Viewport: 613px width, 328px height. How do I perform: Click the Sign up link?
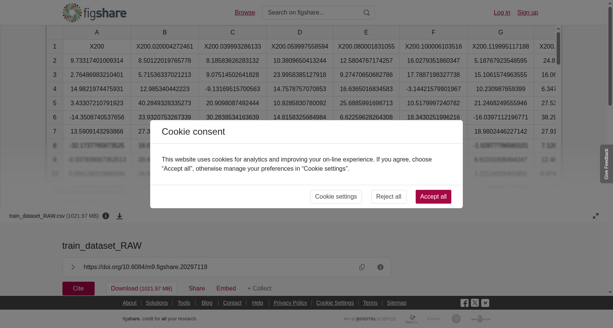pyautogui.click(x=528, y=13)
